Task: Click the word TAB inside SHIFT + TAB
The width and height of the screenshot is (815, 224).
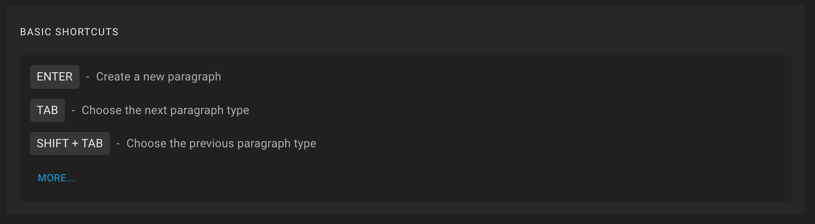Action: 92,144
